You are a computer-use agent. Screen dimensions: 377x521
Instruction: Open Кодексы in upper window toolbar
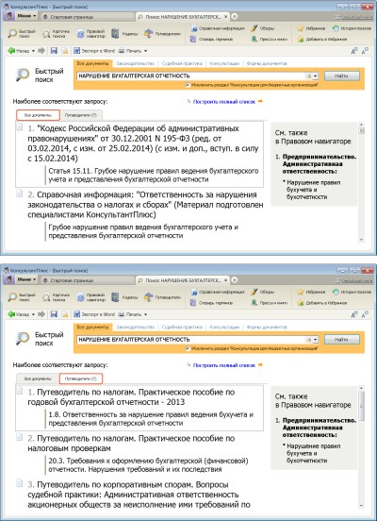pyautogui.click(x=124, y=34)
